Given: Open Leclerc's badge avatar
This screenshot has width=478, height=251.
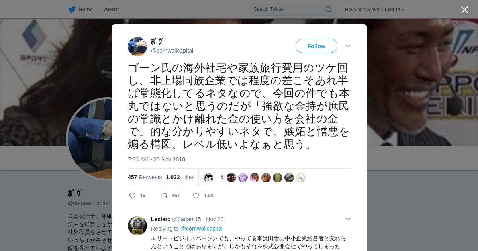Looking at the screenshot, I should click(x=137, y=226).
